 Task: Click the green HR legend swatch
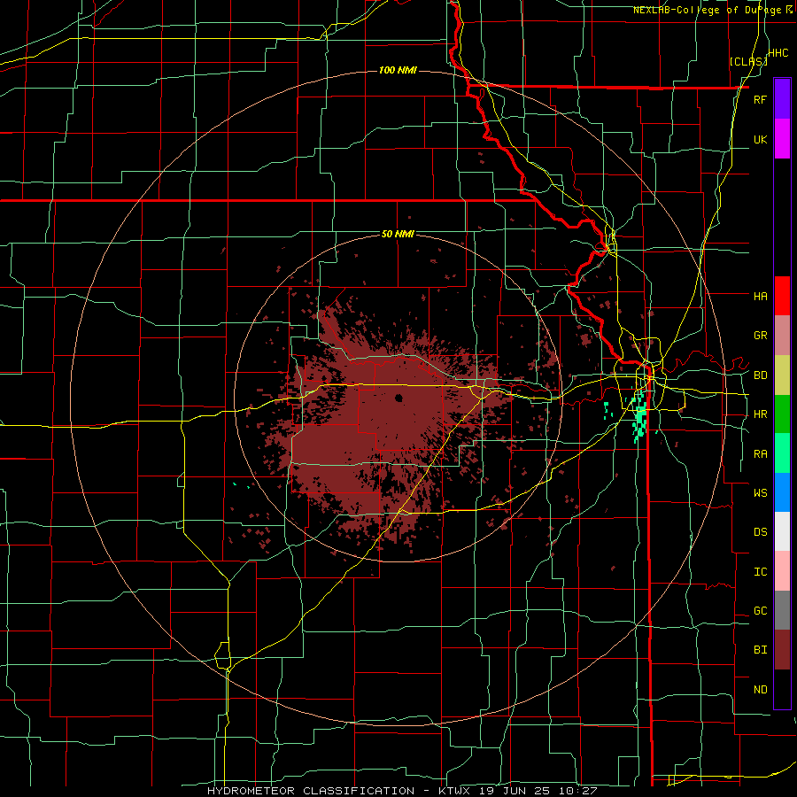pos(782,414)
